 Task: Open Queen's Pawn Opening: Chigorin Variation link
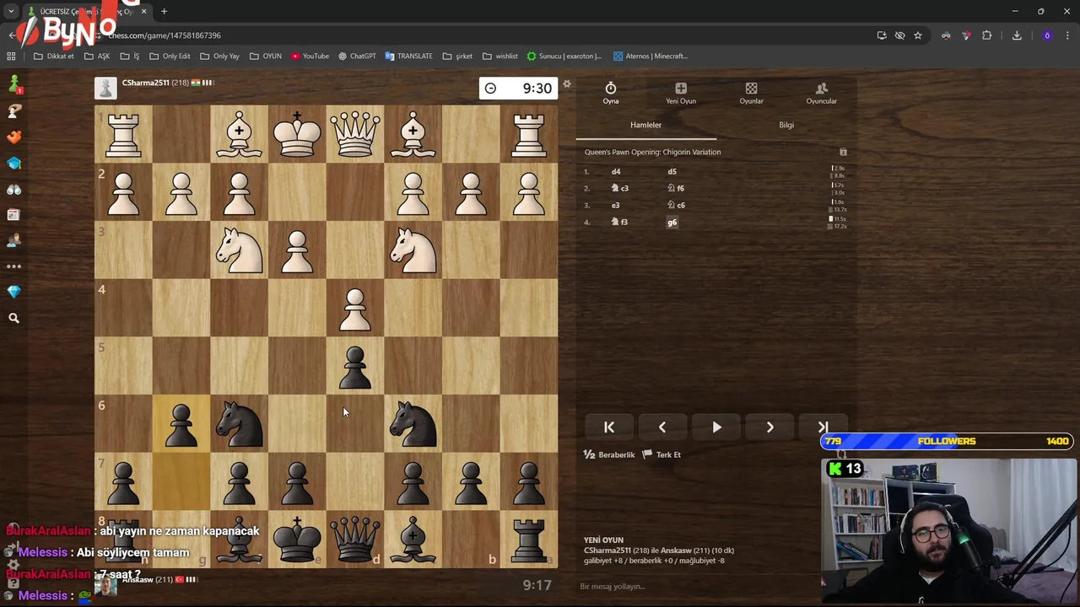(x=652, y=152)
